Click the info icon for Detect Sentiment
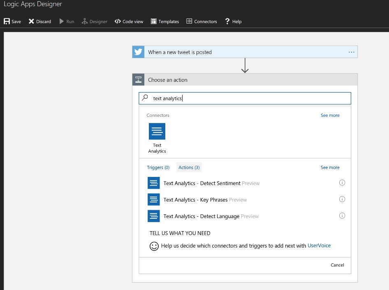The image size is (389, 290). [342, 182]
